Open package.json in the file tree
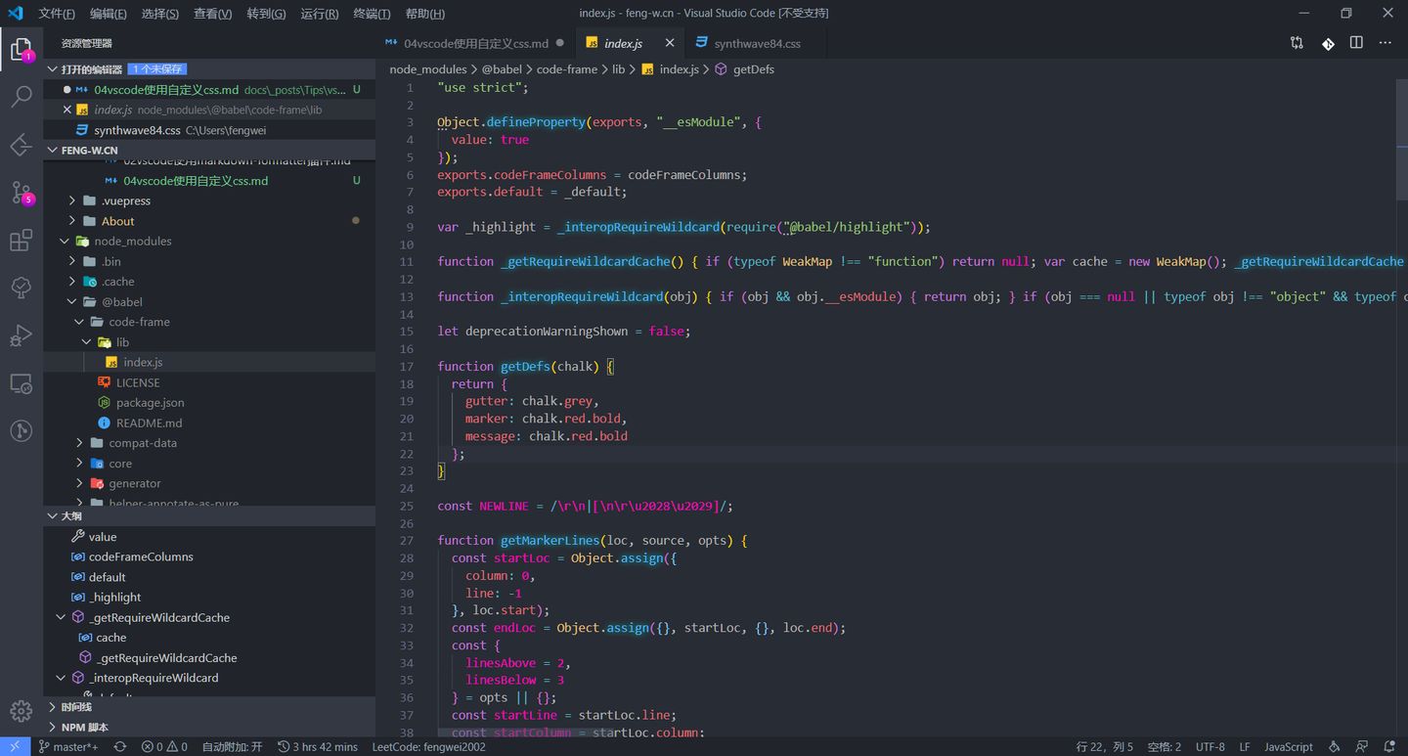1408x756 pixels. [x=150, y=403]
